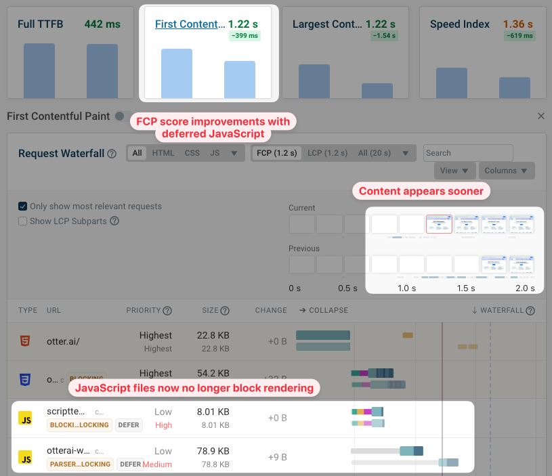Click the HTML file type icon for otter.ai/

pos(25,341)
